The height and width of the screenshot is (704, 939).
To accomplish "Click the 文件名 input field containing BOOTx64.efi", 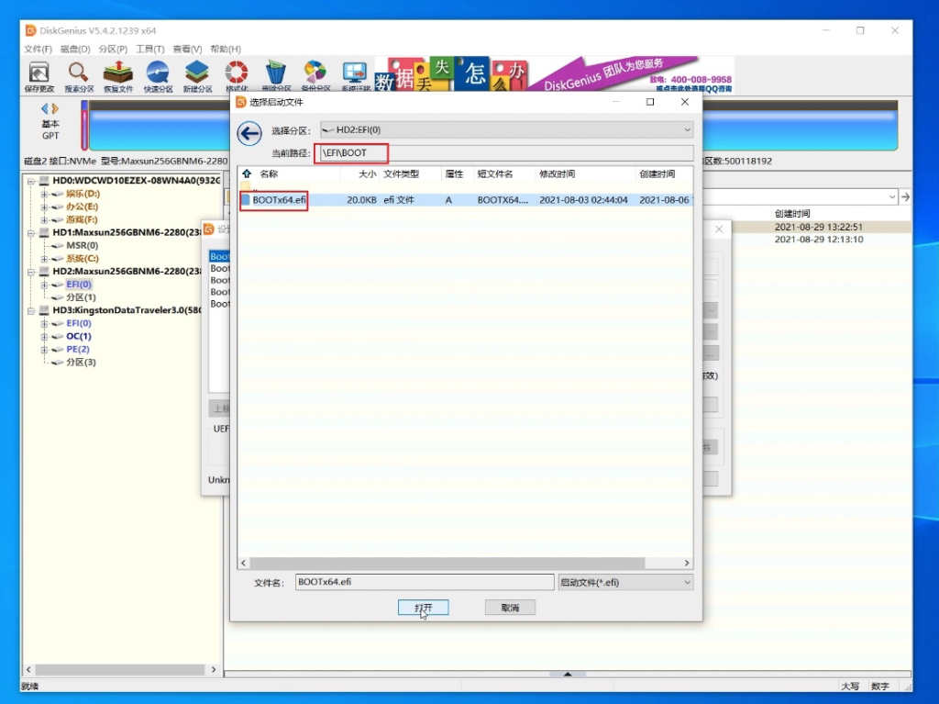I will (x=425, y=582).
